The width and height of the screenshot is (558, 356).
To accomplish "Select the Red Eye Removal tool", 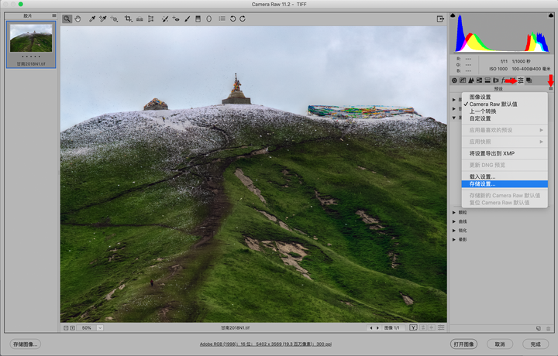I will click(176, 19).
